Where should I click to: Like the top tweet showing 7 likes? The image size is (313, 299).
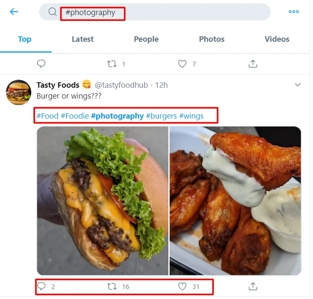coord(182,64)
